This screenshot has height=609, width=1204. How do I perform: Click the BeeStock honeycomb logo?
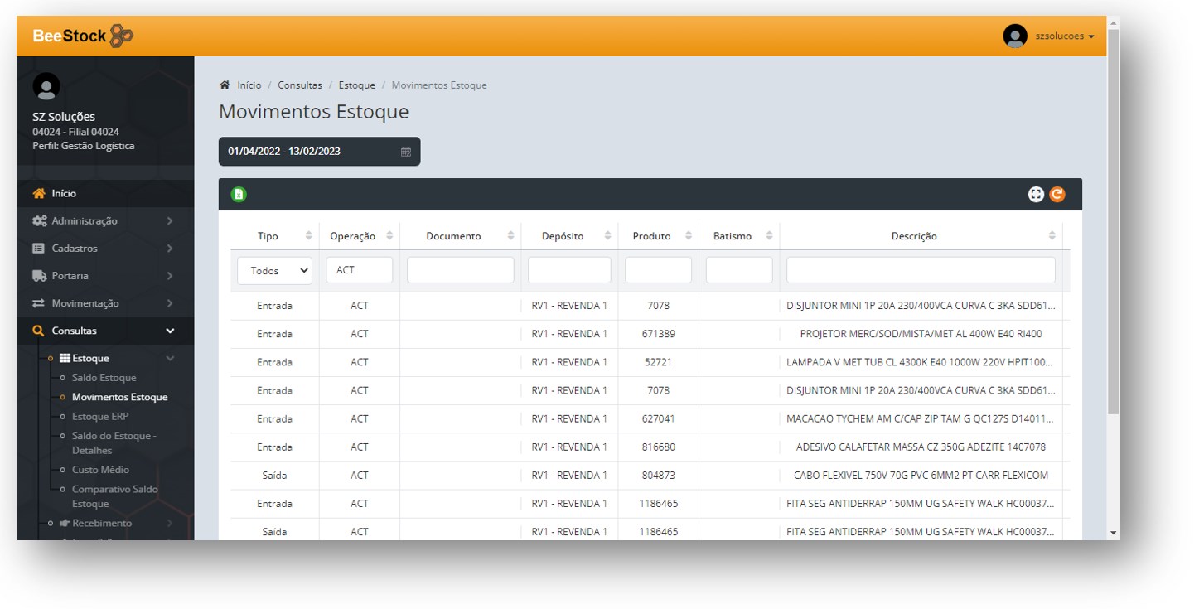[x=121, y=36]
